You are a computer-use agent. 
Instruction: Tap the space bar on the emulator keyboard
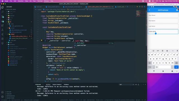pyautogui.click(x=164, y=67)
